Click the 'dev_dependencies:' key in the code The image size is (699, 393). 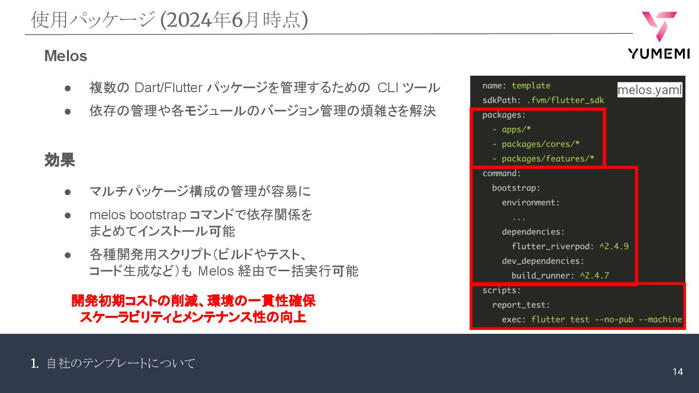click(x=543, y=261)
